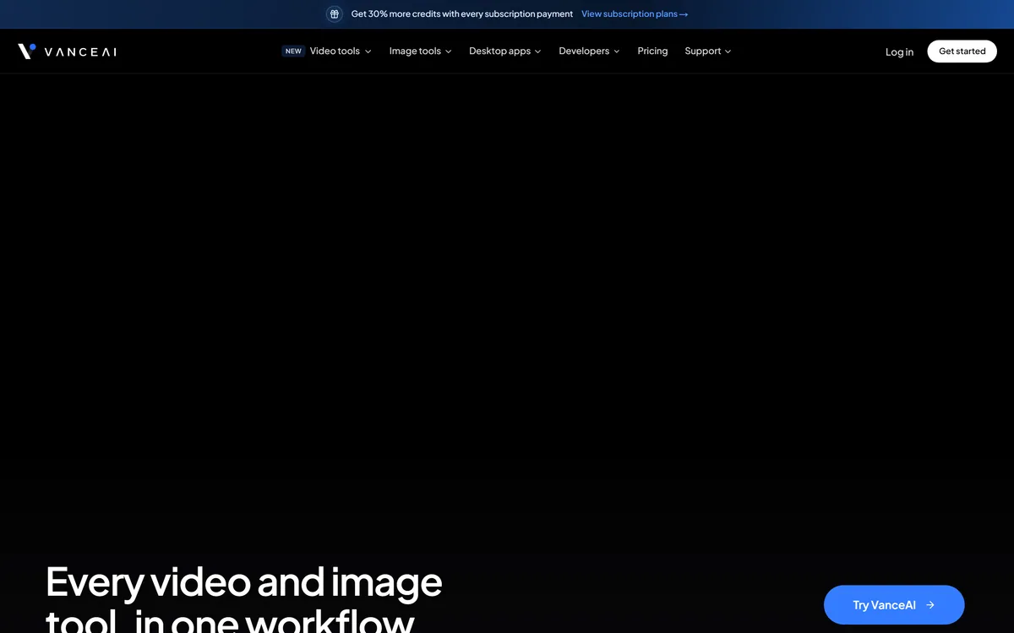Expand the Image tools chevron
Screen dimensions: 1014x633
pyautogui.click(x=449, y=51)
